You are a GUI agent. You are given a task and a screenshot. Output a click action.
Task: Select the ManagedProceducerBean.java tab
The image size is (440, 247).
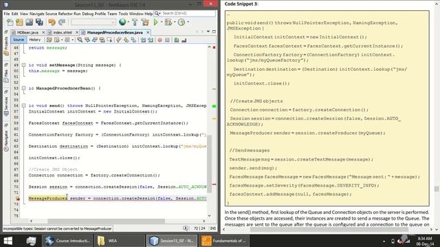point(115,32)
